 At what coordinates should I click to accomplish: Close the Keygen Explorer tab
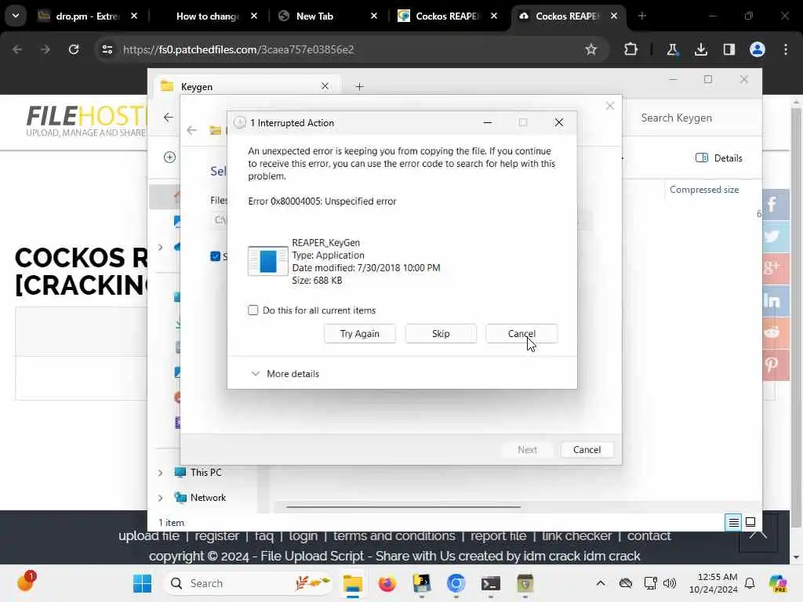click(x=325, y=86)
